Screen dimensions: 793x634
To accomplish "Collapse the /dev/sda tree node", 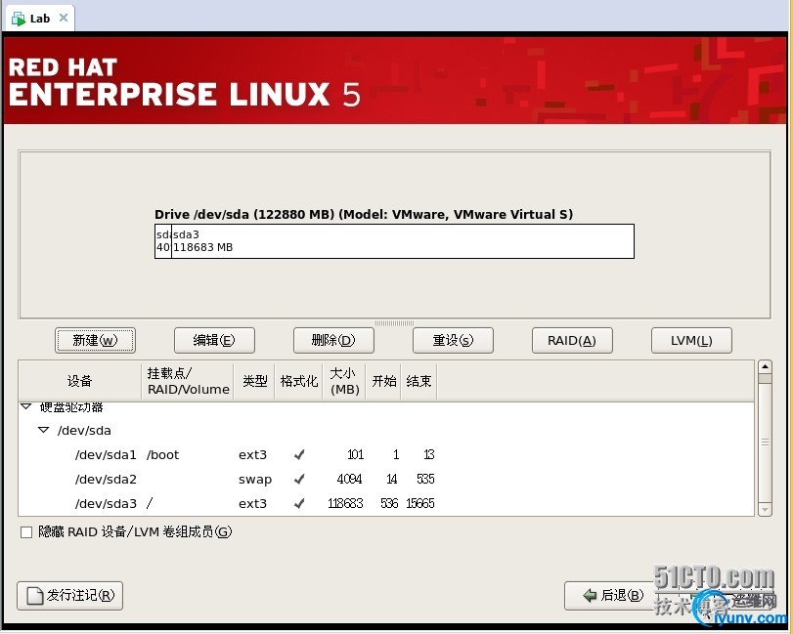I will click(43, 430).
